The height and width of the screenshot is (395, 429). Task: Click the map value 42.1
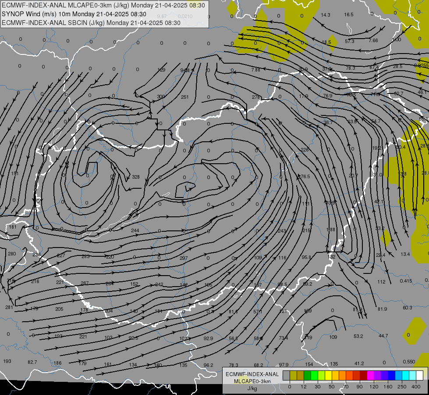coord(379,201)
